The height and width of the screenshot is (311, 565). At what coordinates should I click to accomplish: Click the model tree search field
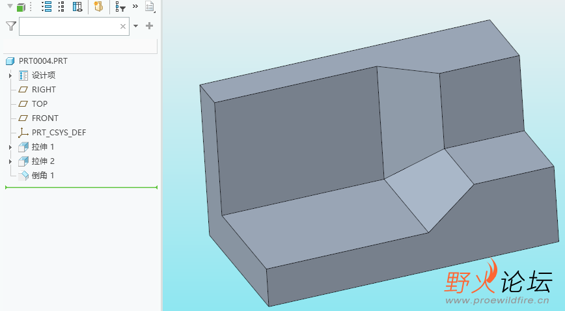tap(74, 26)
